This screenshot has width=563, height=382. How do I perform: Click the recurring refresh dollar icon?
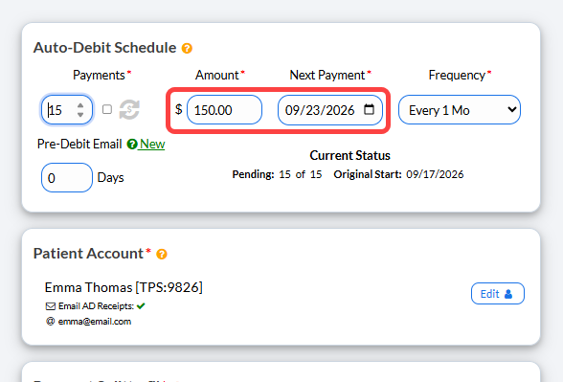pyautogui.click(x=129, y=109)
